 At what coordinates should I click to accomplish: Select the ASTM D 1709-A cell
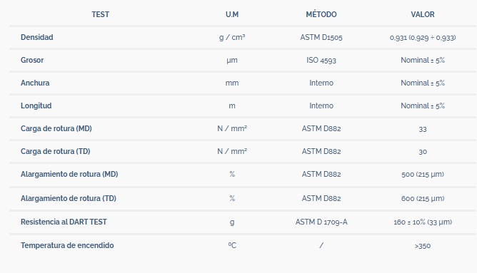[x=321, y=222]
